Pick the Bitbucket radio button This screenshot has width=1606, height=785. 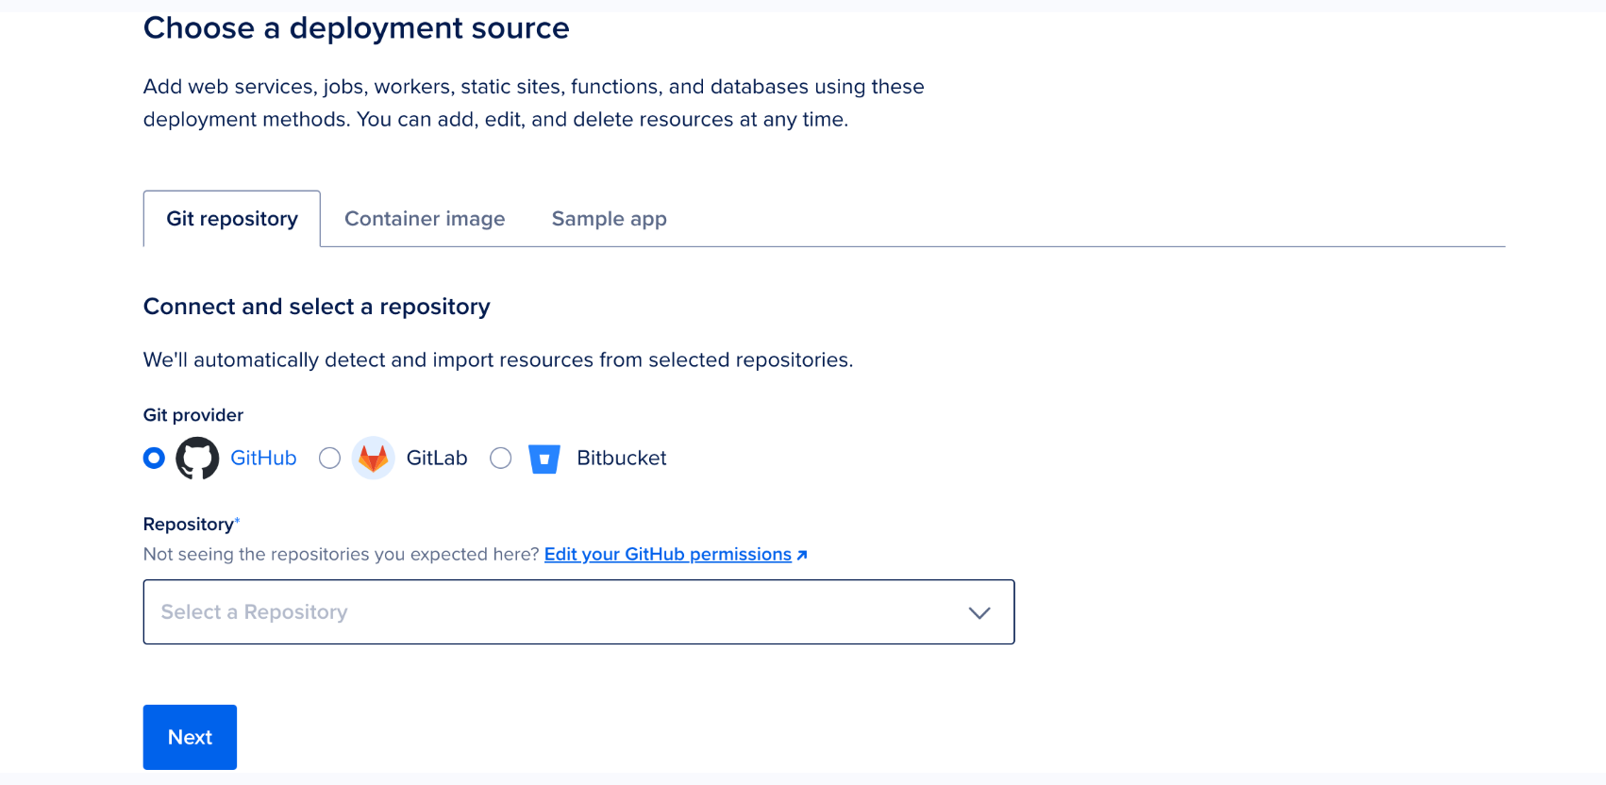click(x=501, y=459)
